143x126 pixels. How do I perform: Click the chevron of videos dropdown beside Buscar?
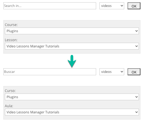pyautogui.click(x=122, y=72)
